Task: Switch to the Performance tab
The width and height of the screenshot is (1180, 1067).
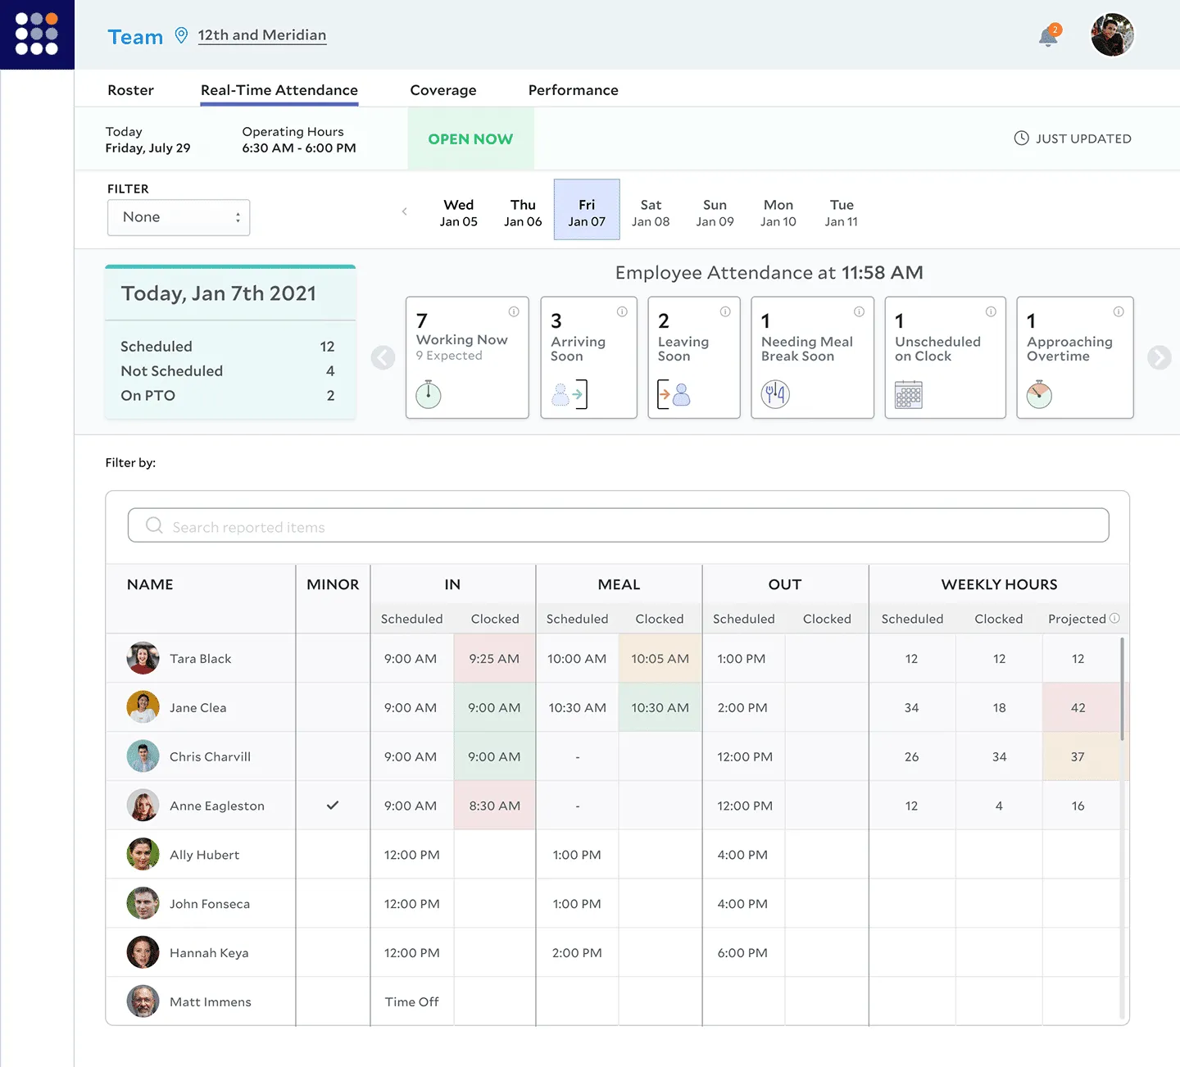Action: (x=573, y=90)
